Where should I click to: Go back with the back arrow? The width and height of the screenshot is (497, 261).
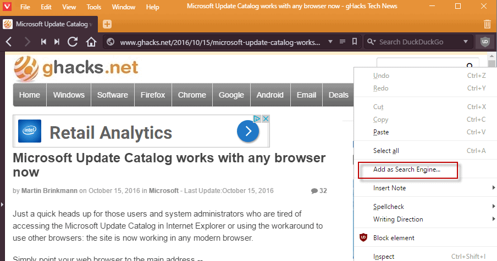click(9, 42)
